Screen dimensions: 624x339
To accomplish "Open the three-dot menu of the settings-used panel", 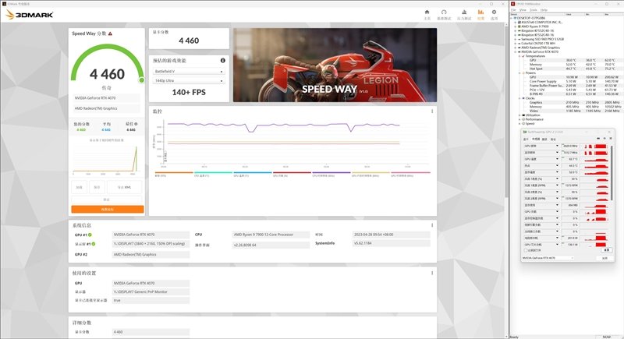I will pyautogui.click(x=432, y=273).
